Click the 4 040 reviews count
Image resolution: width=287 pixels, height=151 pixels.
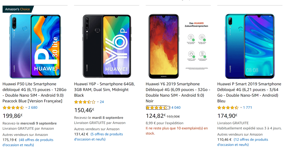click(x=176, y=108)
